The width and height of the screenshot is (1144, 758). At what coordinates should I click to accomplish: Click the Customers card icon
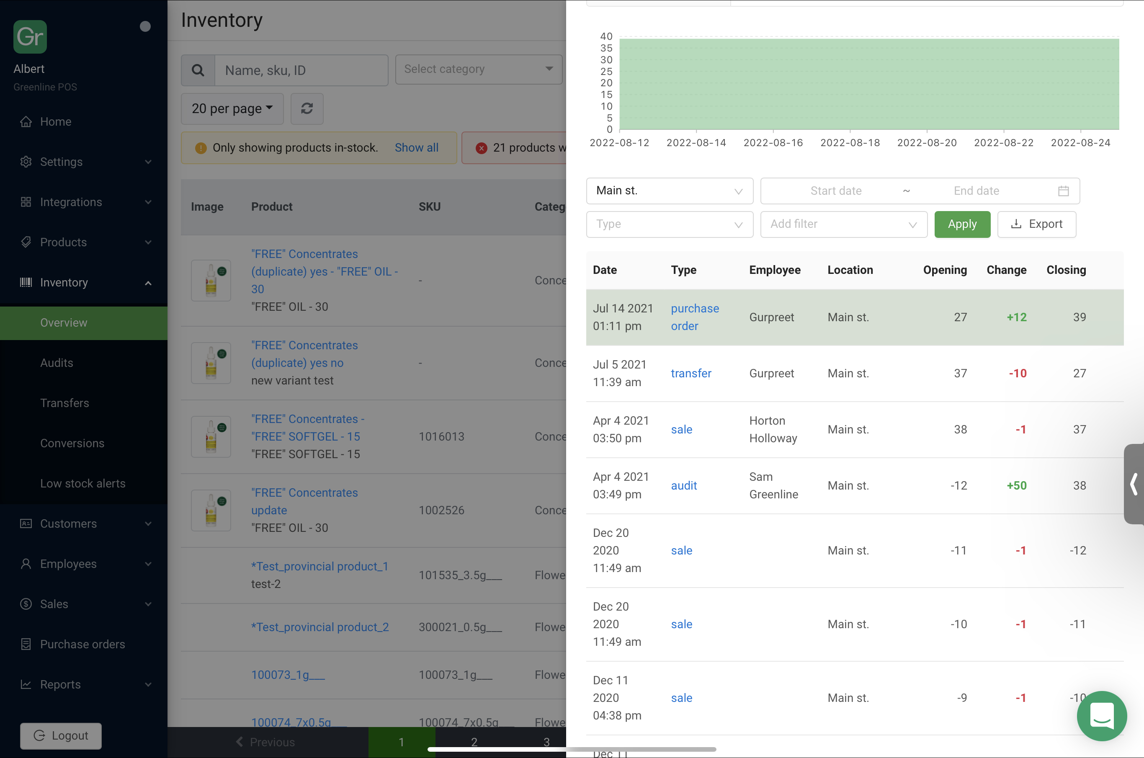[x=26, y=523]
